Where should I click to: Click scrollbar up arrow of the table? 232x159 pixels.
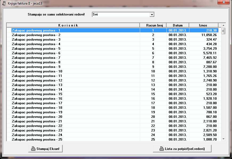(x=223, y=25)
